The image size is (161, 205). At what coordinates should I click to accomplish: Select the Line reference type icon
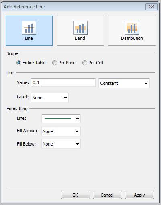pyautogui.click(x=29, y=28)
